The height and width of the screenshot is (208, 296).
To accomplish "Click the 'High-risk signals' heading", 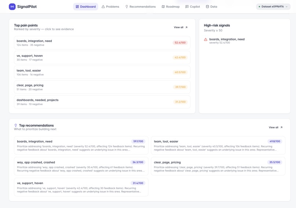I will [x=217, y=25].
